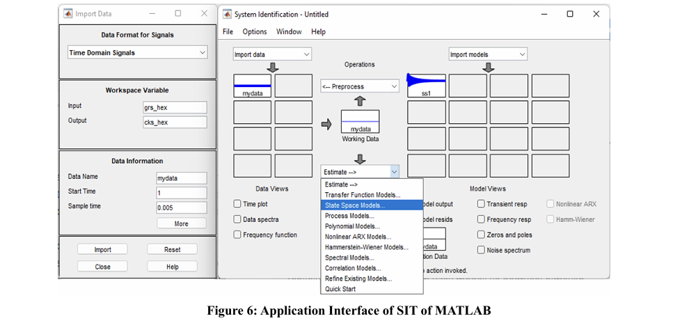Screen dimensions: 689x323
Task: Click the Data Name field
Action: coord(182,178)
